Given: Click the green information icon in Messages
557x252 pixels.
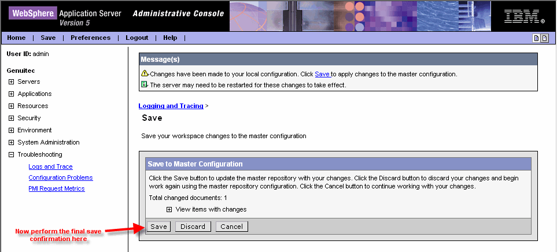Looking at the screenshot, I should click(144, 84).
